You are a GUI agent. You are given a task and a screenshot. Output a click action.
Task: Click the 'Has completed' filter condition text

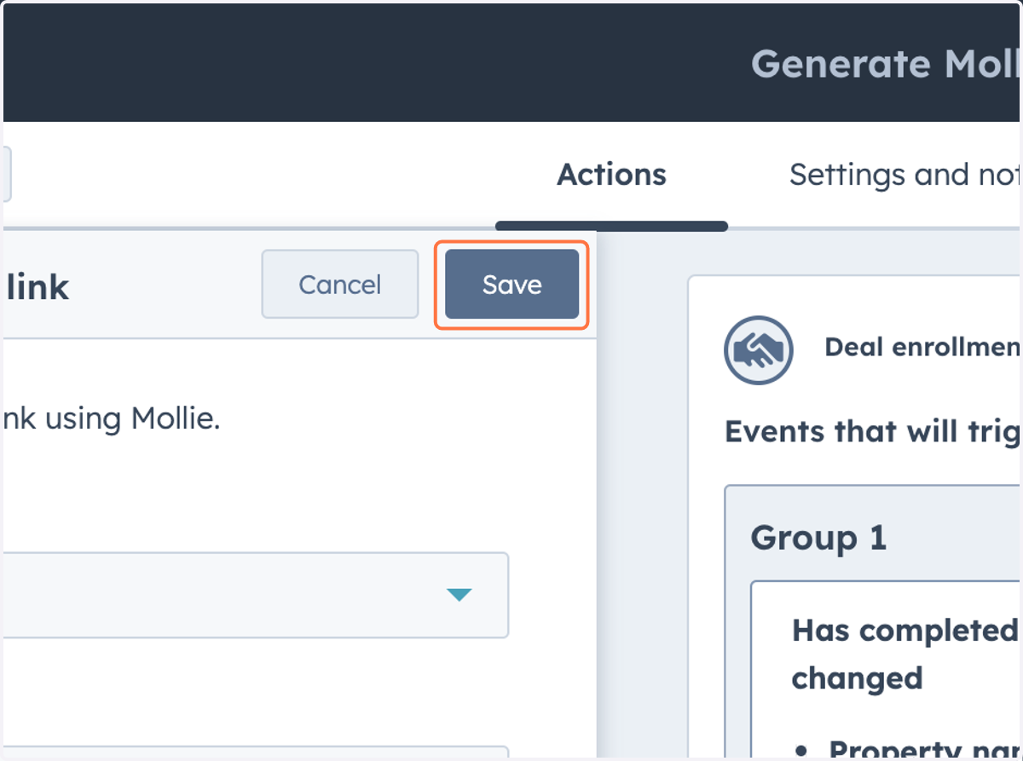[x=907, y=654]
